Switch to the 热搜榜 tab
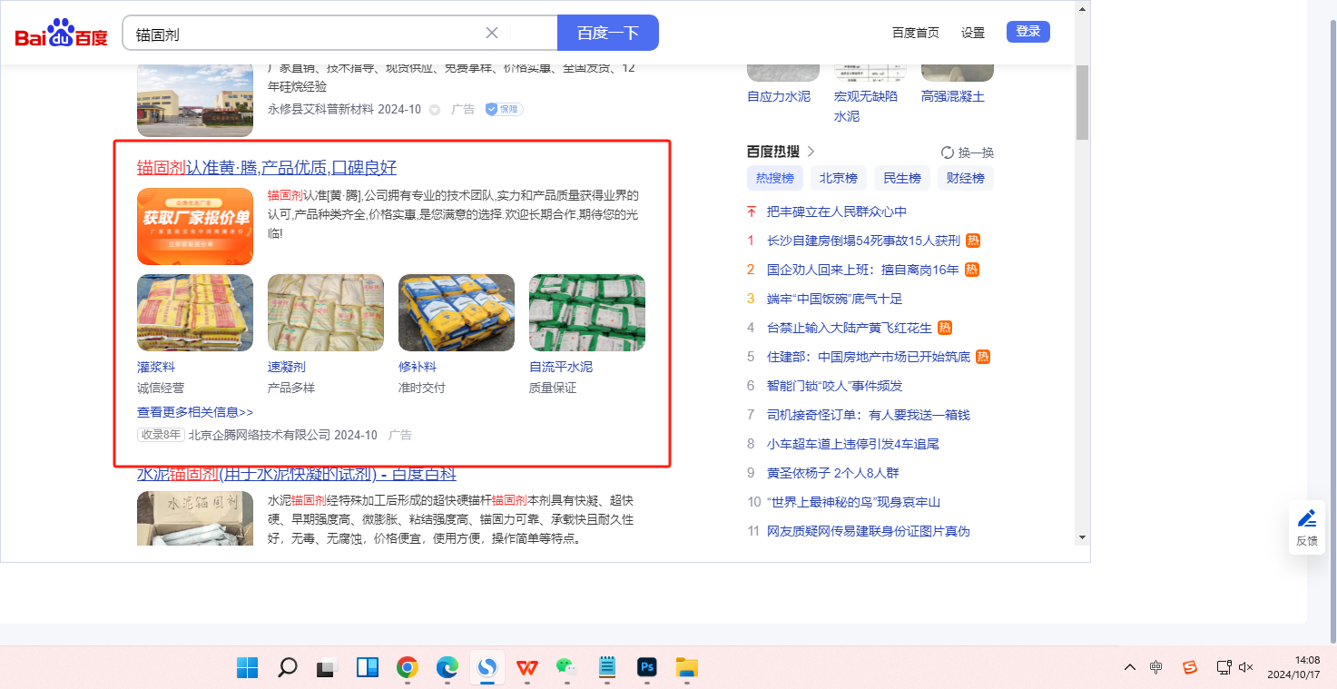The width and height of the screenshot is (1337, 689). [775, 178]
